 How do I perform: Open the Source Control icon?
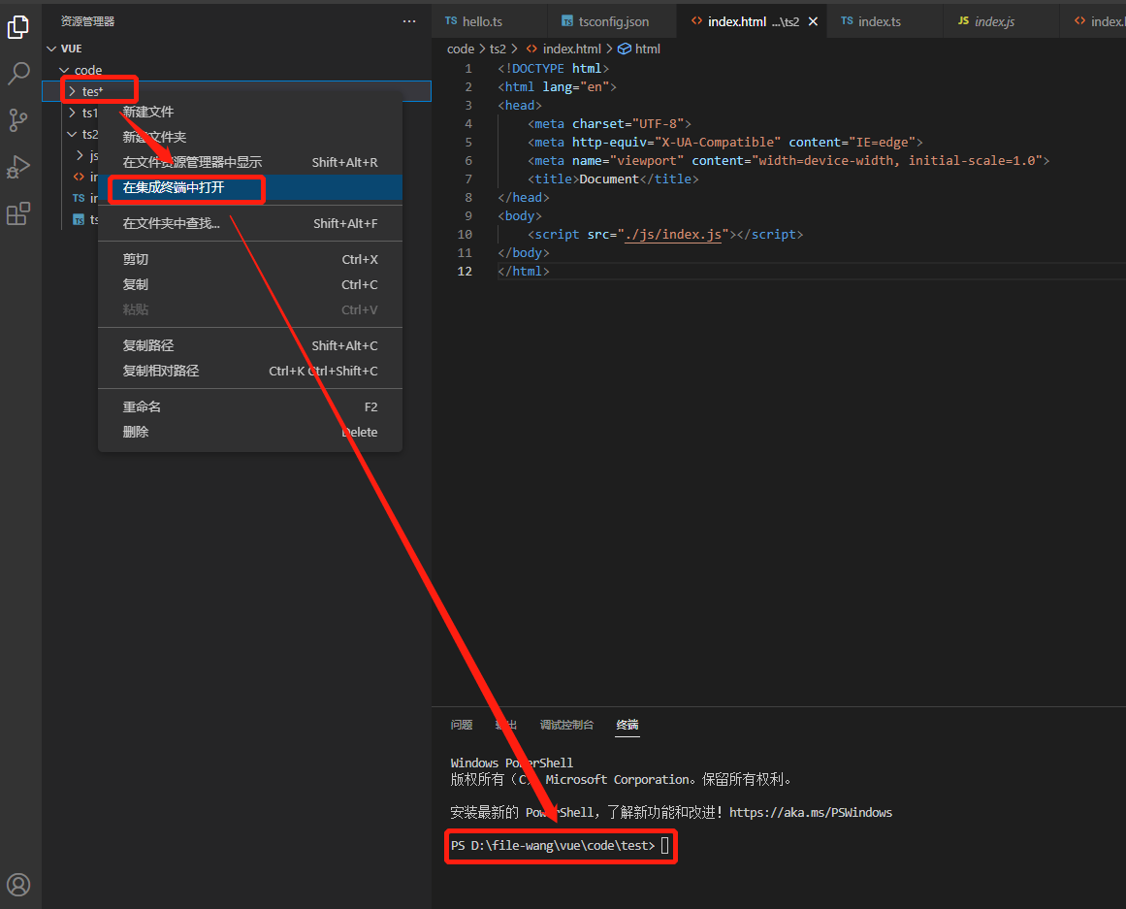click(18, 120)
